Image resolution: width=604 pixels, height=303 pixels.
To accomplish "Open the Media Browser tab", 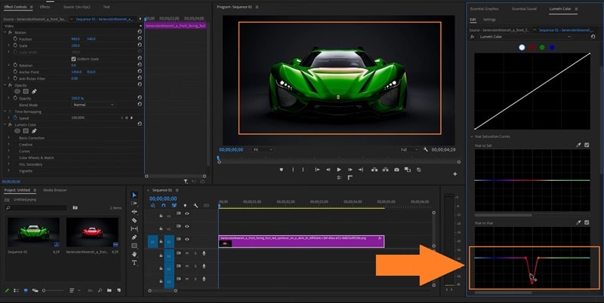I will point(54,190).
